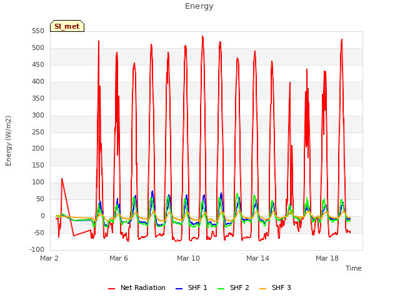Click the Energy (W/m2) y-axis label
This screenshot has height=300, width=400.
point(8,141)
